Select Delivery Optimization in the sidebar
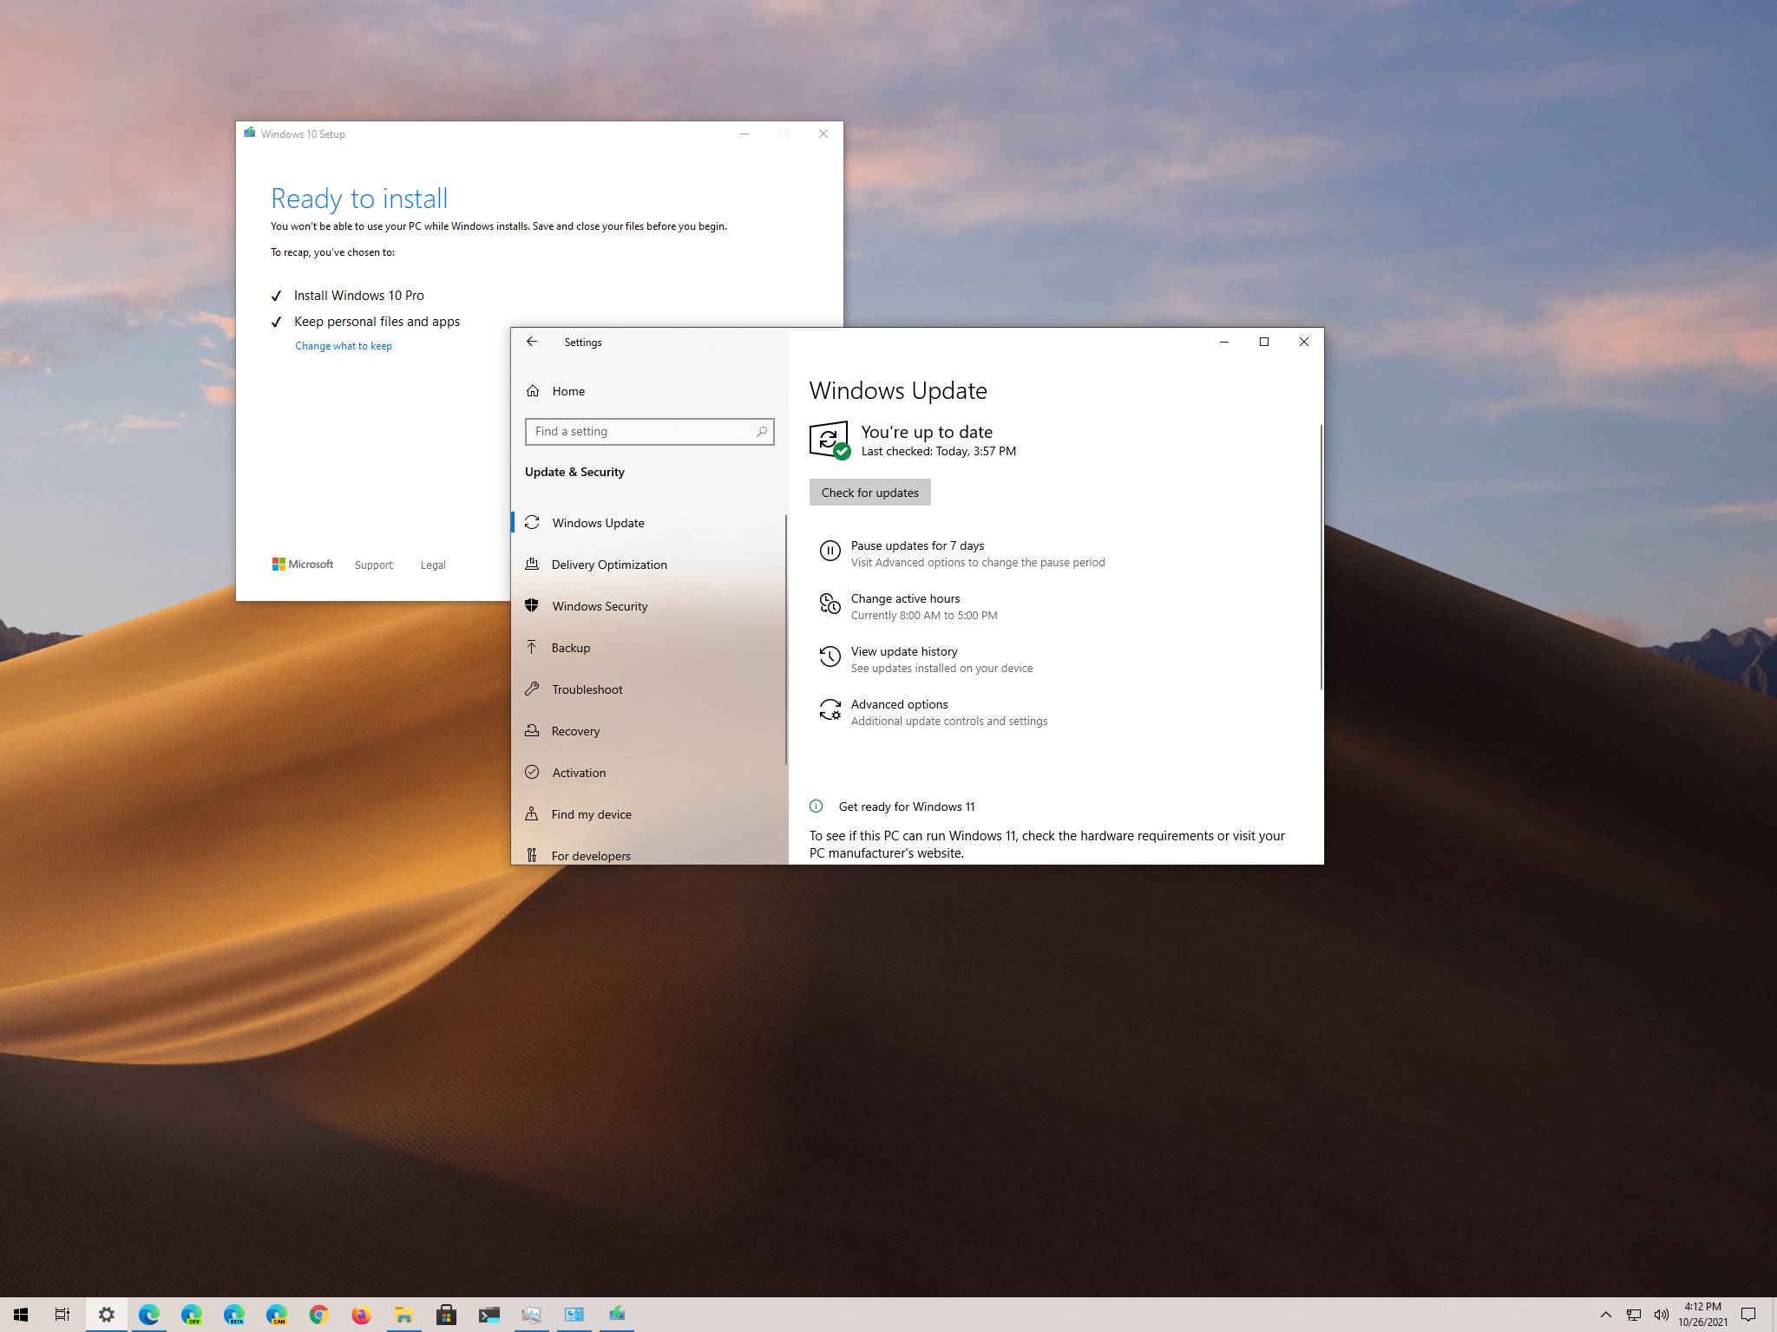 coord(648,565)
